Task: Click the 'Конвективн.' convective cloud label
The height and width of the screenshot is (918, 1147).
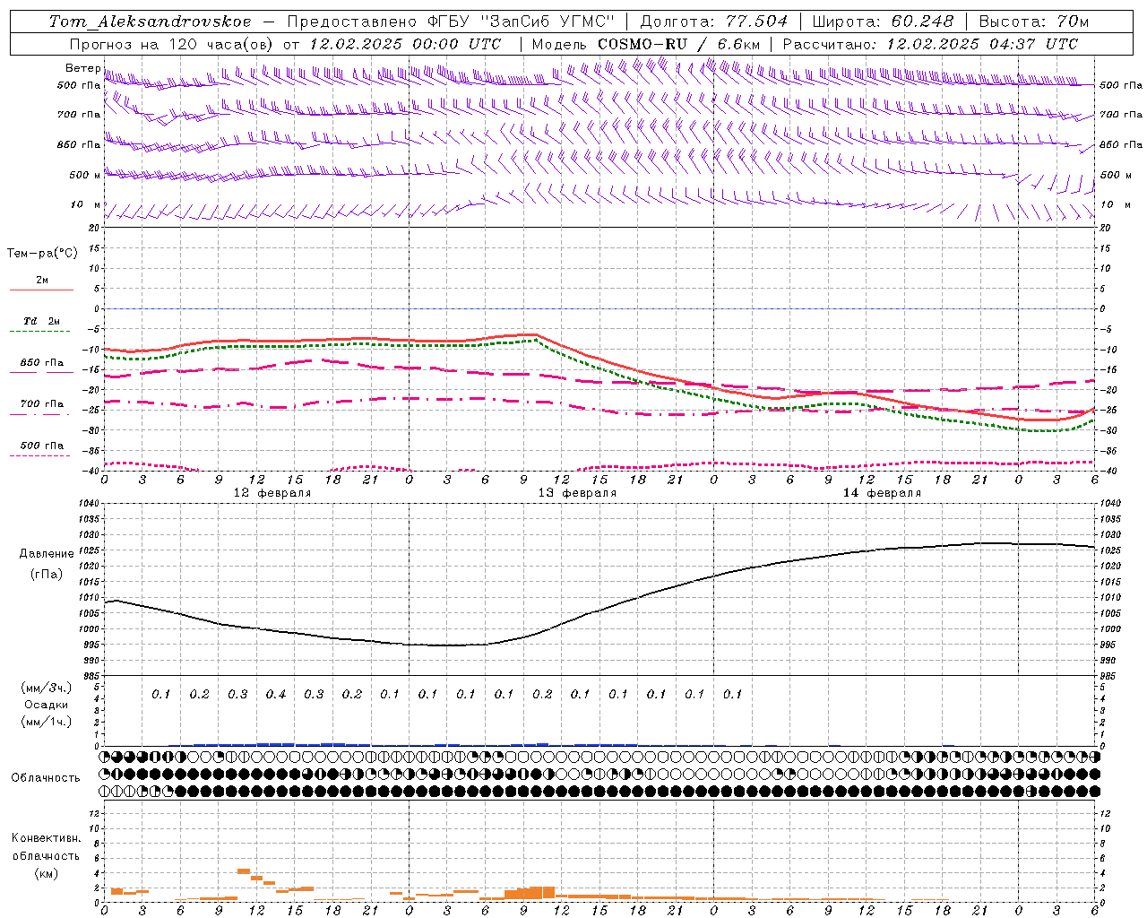Action: tap(47, 838)
